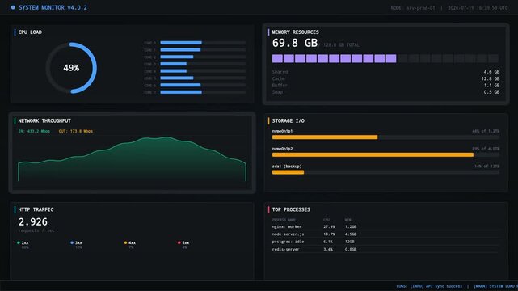
Task: Click the 5xx status code label
Action: pyautogui.click(x=186, y=242)
